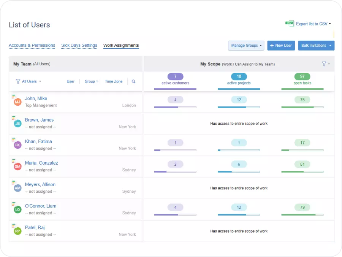Open the Sick Days Settings tab
This screenshot has width=342, height=257.
[x=79, y=45]
